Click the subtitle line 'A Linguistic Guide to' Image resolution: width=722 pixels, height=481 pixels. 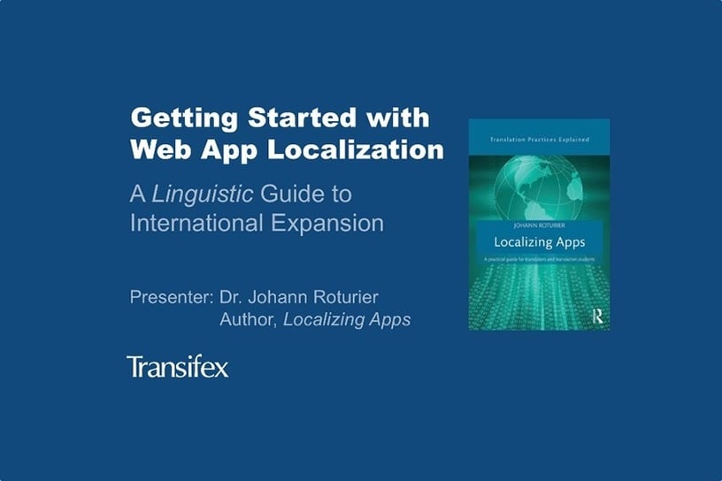coord(241,194)
